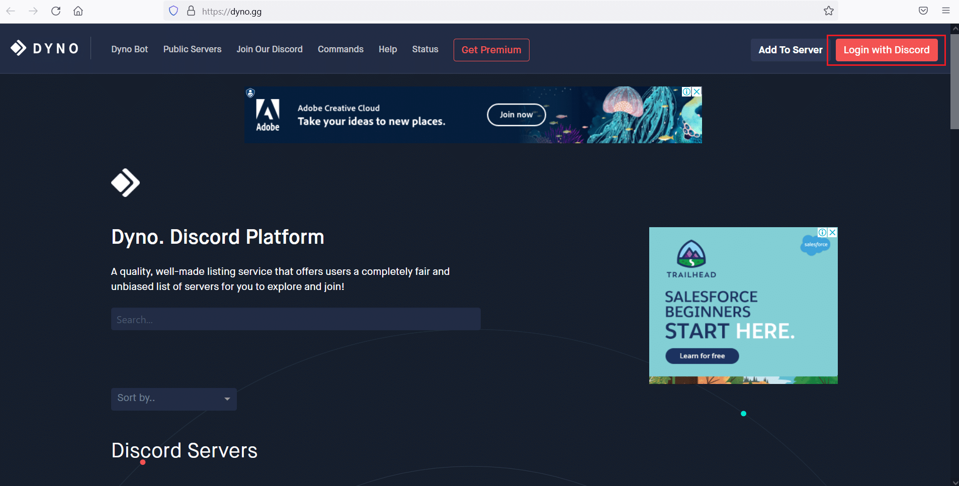The width and height of the screenshot is (959, 486).
Task: Select Public Servers in the navigation
Action: pos(192,49)
